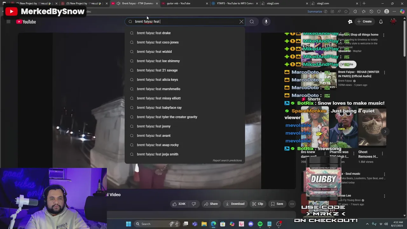Open options for 'Pharrell was TOO High' short
The image size is (407, 229).
click(x=353, y=154)
